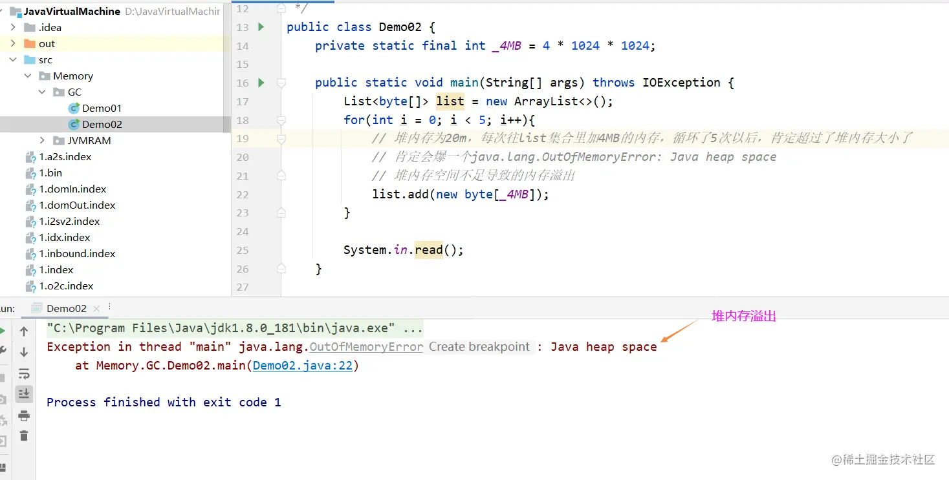949x480 pixels.
Task: Click line number 22 in the gutter
Action: pyautogui.click(x=243, y=194)
